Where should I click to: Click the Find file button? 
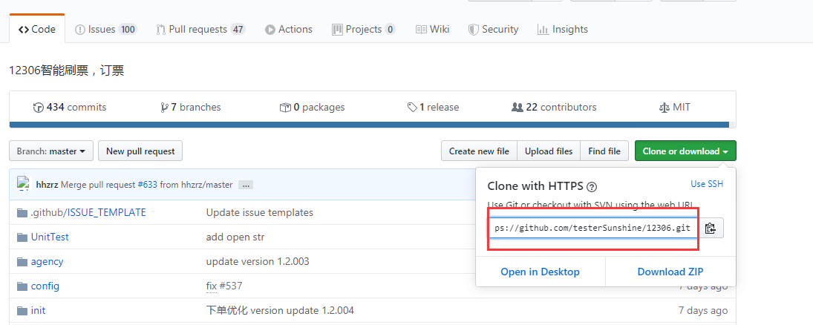click(604, 151)
